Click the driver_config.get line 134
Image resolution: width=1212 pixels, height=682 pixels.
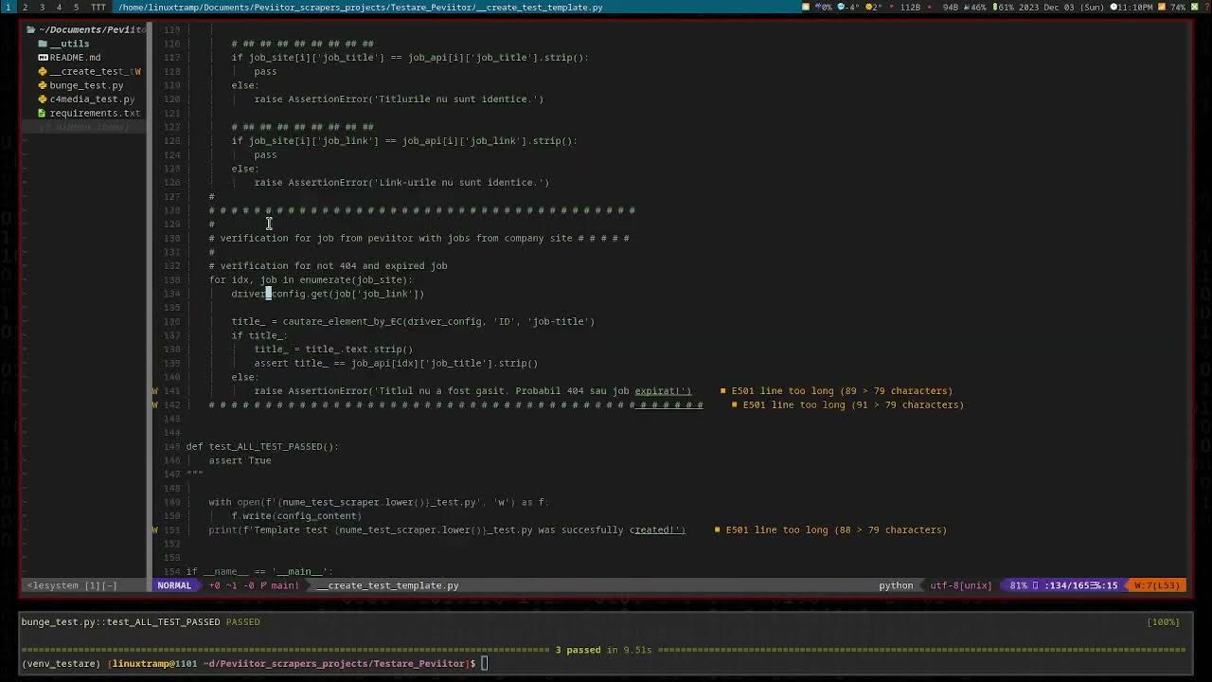point(328,294)
